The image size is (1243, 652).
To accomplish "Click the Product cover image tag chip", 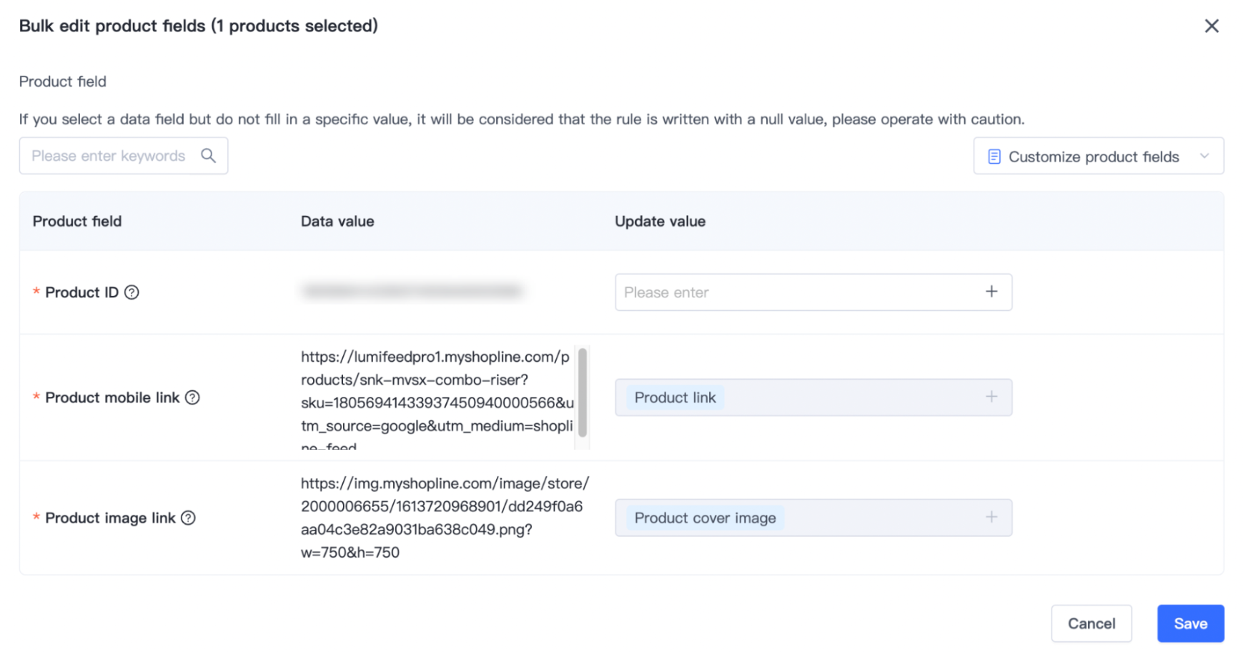I will (705, 518).
